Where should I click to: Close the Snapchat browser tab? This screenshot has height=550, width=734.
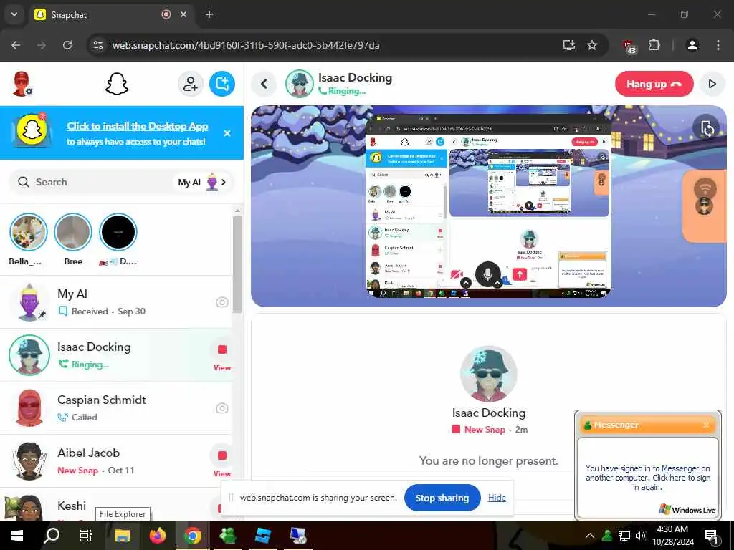click(x=183, y=14)
